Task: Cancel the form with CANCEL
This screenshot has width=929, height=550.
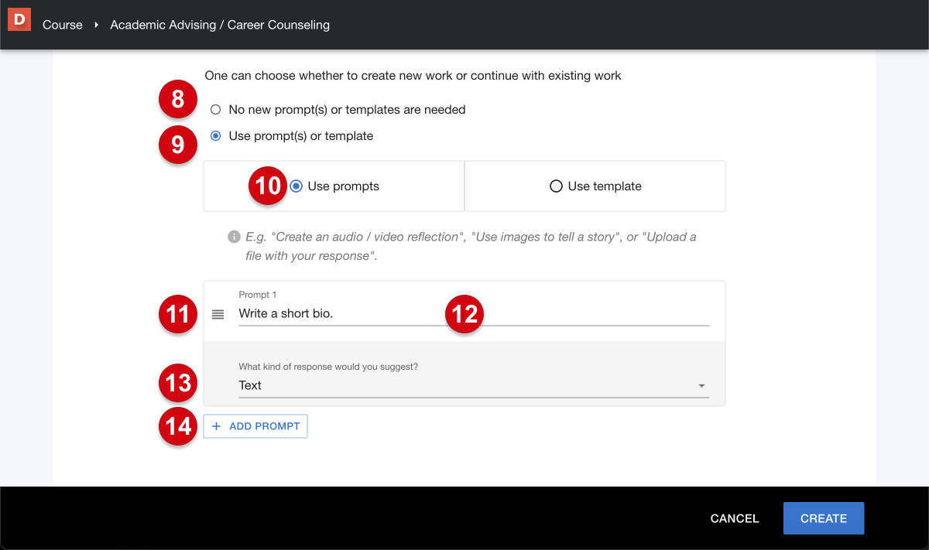Action: click(734, 518)
